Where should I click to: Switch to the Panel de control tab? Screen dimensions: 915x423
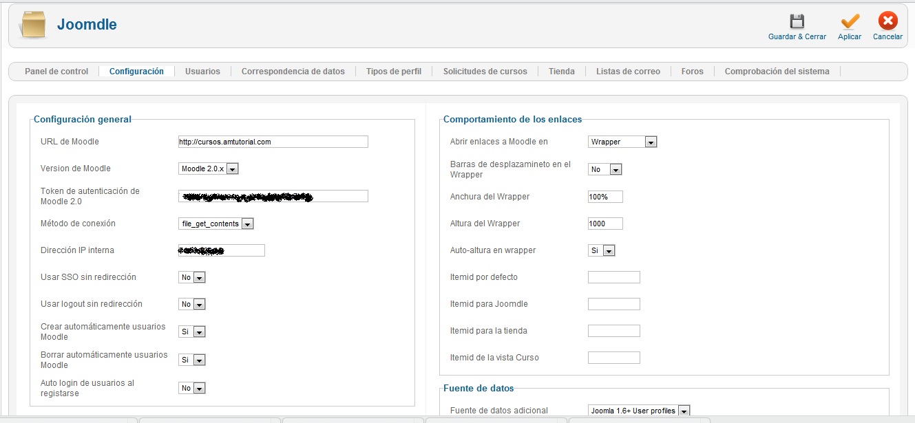[x=56, y=72]
